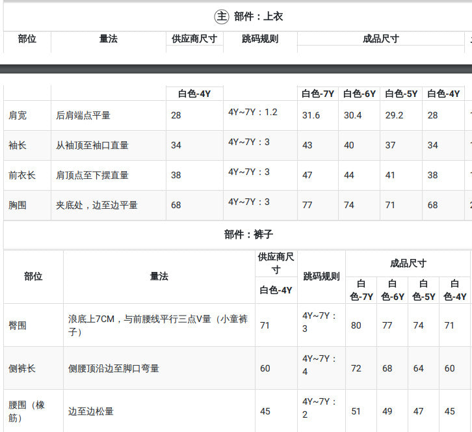472x432 pixels.
Task: Click the 臀围 row label in 裤子 table
Action: (x=18, y=326)
